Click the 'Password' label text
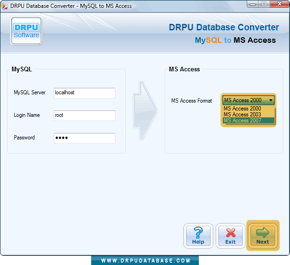The height and width of the screenshot is (265, 290). (24, 138)
